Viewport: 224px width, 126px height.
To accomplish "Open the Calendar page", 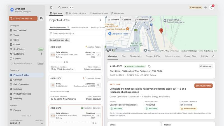I will click(x=26, y=80).
